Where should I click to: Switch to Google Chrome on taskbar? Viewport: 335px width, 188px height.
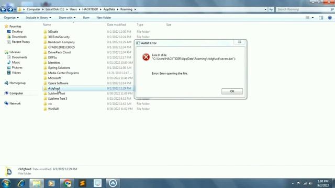click(67, 183)
